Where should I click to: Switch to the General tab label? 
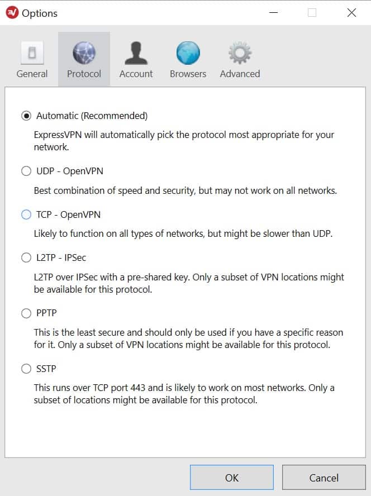click(32, 74)
